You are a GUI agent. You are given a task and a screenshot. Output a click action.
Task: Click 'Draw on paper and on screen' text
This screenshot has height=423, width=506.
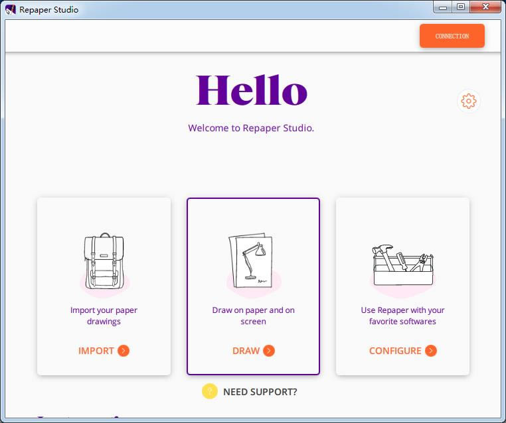(x=253, y=316)
